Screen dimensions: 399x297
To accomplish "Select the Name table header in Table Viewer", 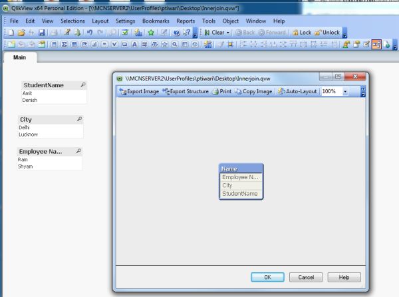I will click(x=241, y=168).
